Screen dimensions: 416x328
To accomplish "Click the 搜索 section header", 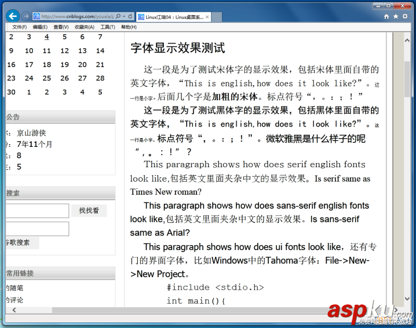I will tap(60, 193).
